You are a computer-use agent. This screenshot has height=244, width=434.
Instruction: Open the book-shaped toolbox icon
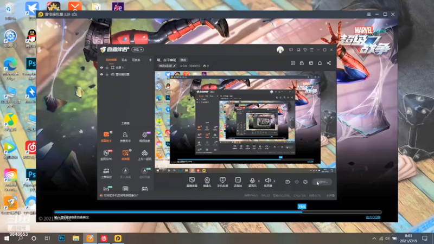point(125,189)
